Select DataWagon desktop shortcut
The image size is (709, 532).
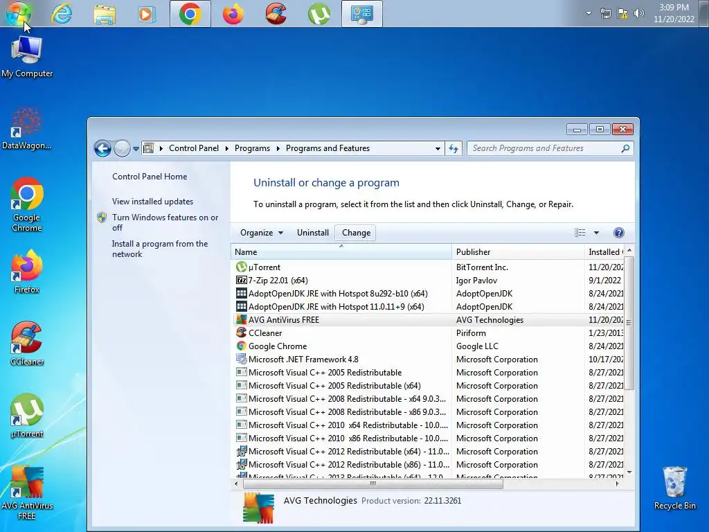(x=27, y=128)
